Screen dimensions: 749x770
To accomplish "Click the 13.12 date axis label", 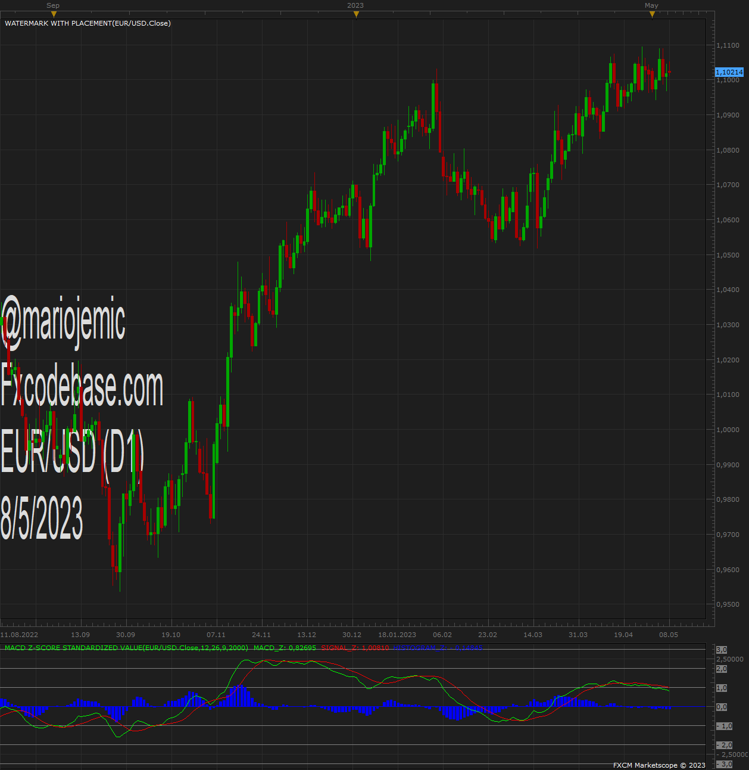I will tap(307, 635).
